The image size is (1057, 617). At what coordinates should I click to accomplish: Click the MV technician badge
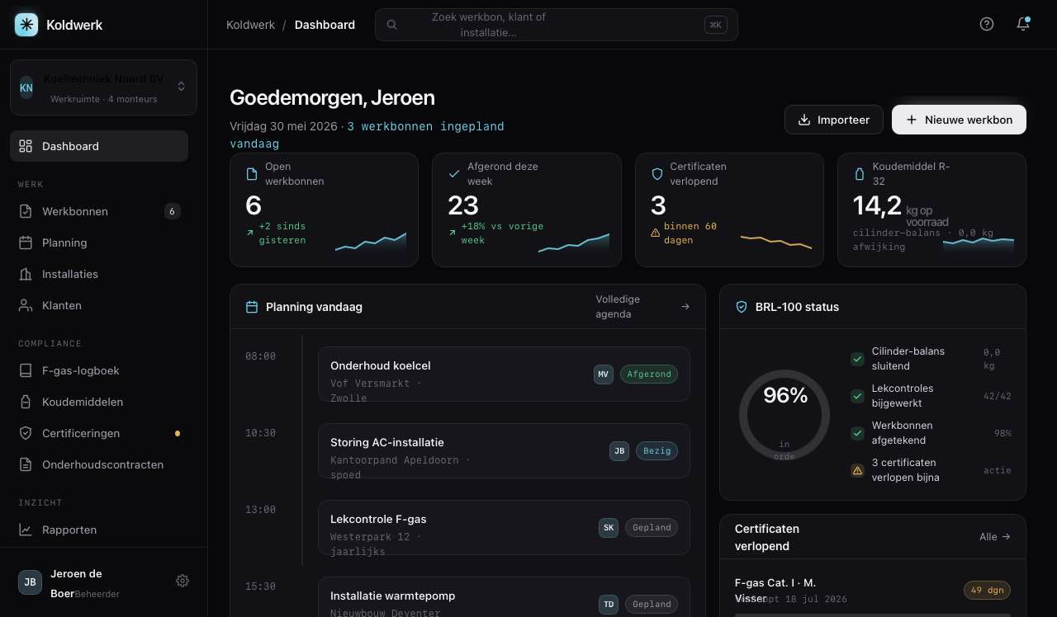click(x=604, y=374)
